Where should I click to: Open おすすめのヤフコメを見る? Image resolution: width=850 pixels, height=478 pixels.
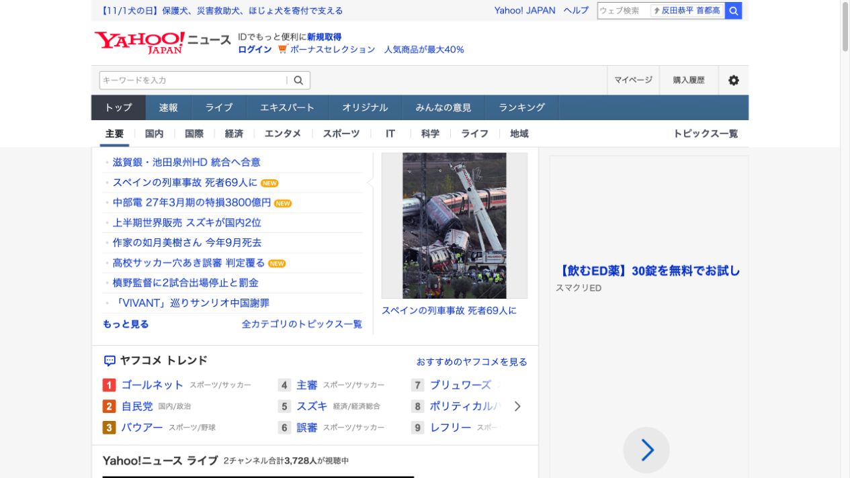(x=472, y=362)
